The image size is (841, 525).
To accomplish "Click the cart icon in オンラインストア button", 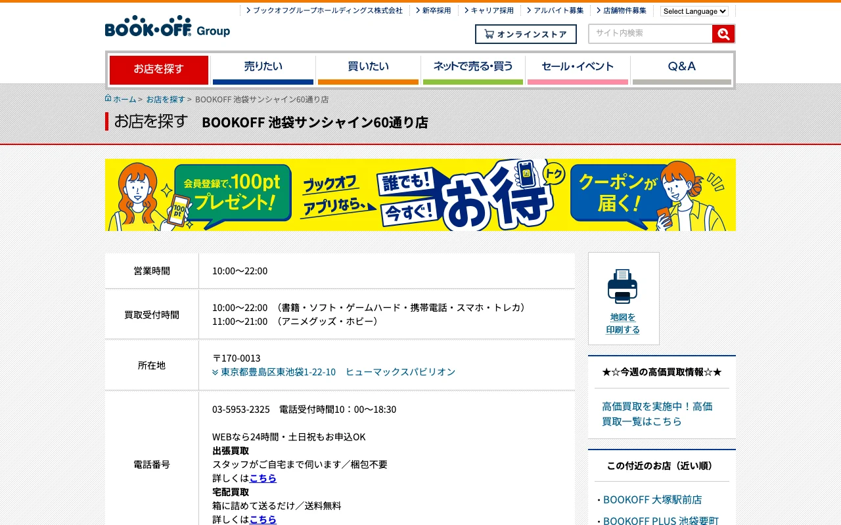I will click(x=489, y=34).
